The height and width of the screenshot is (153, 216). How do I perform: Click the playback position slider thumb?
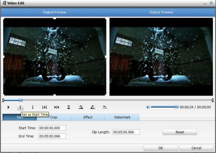pyautogui.click(x=21, y=100)
